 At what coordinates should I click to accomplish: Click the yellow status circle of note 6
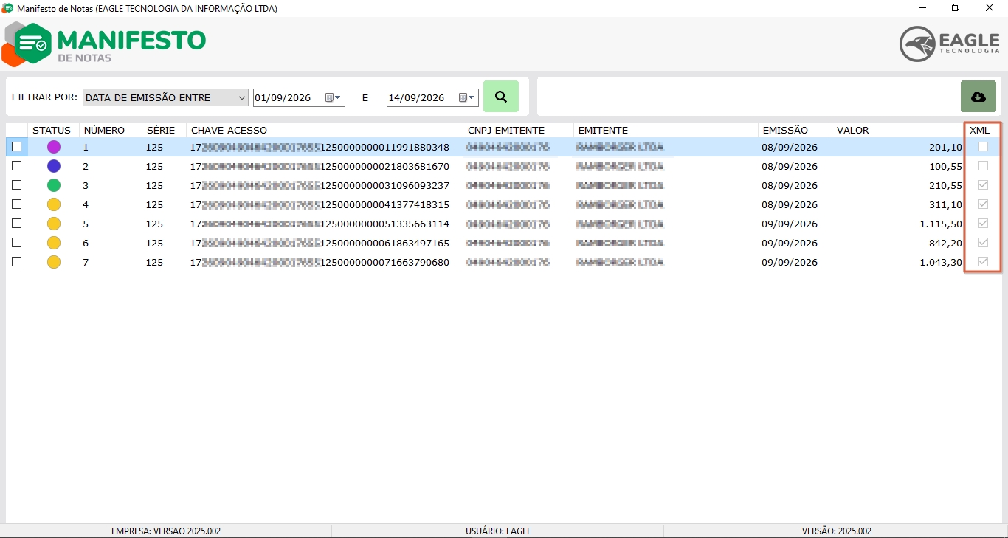click(54, 243)
